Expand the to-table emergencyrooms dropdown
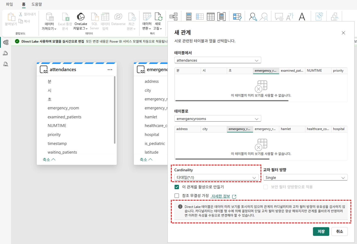This screenshot has height=244, width=357. click(x=217, y=119)
